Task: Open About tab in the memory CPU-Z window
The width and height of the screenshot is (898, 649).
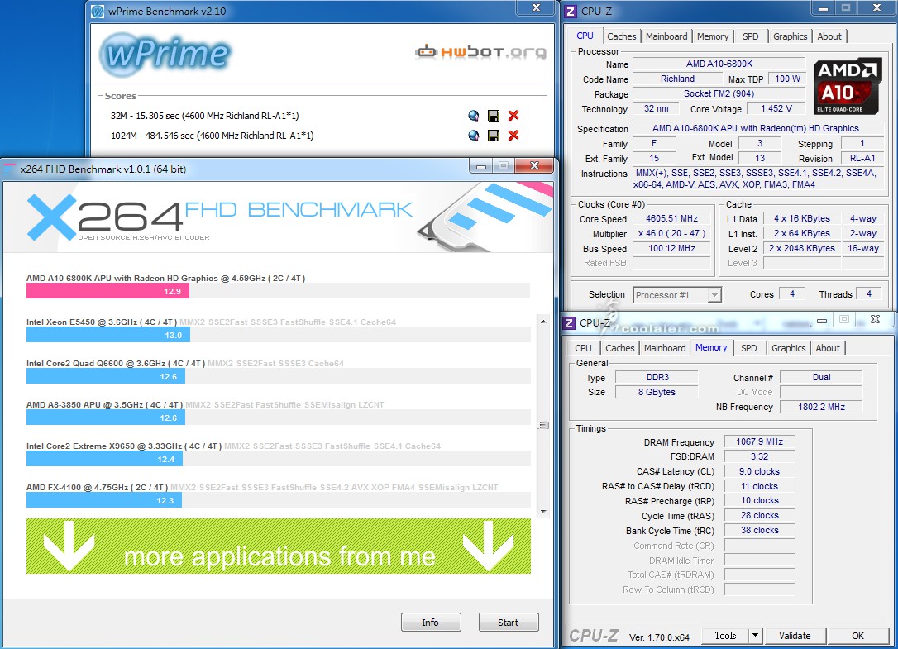Action: pos(828,348)
